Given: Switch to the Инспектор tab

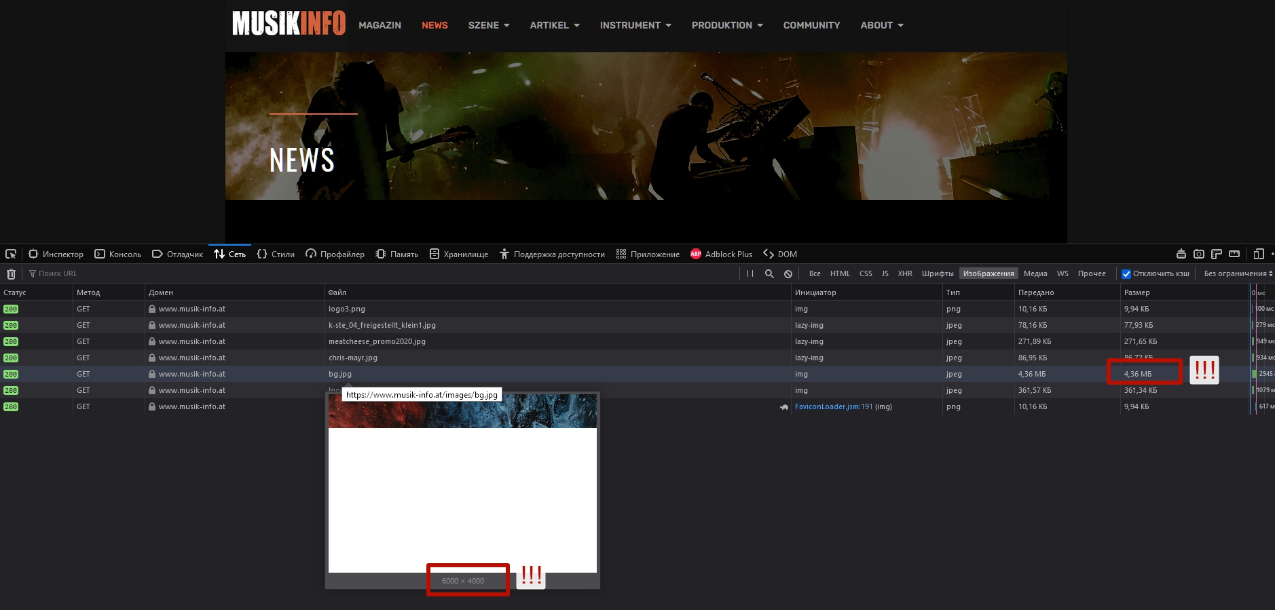Looking at the screenshot, I should coord(56,254).
